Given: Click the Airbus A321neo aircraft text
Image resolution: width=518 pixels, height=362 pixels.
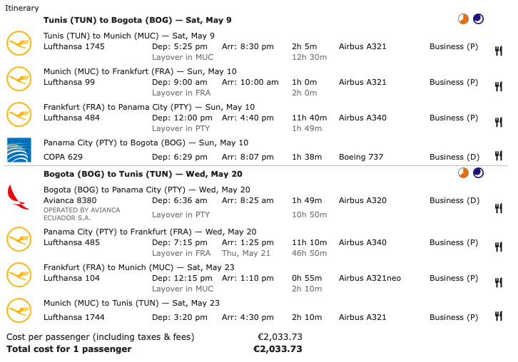Looking at the screenshot, I should [x=368, y=278].
